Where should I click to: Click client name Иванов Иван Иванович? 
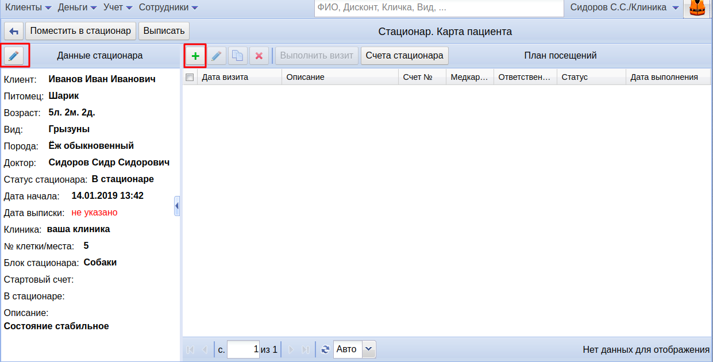[x=102, y=79]
